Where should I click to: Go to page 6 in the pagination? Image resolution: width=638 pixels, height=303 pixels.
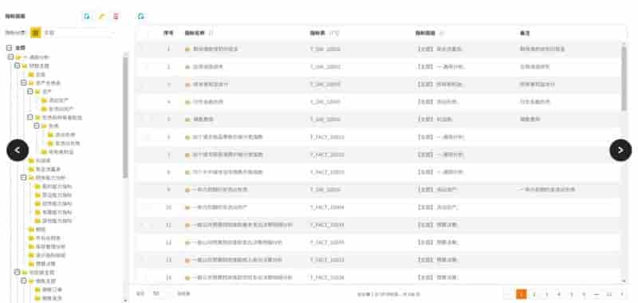click(585, 294)
